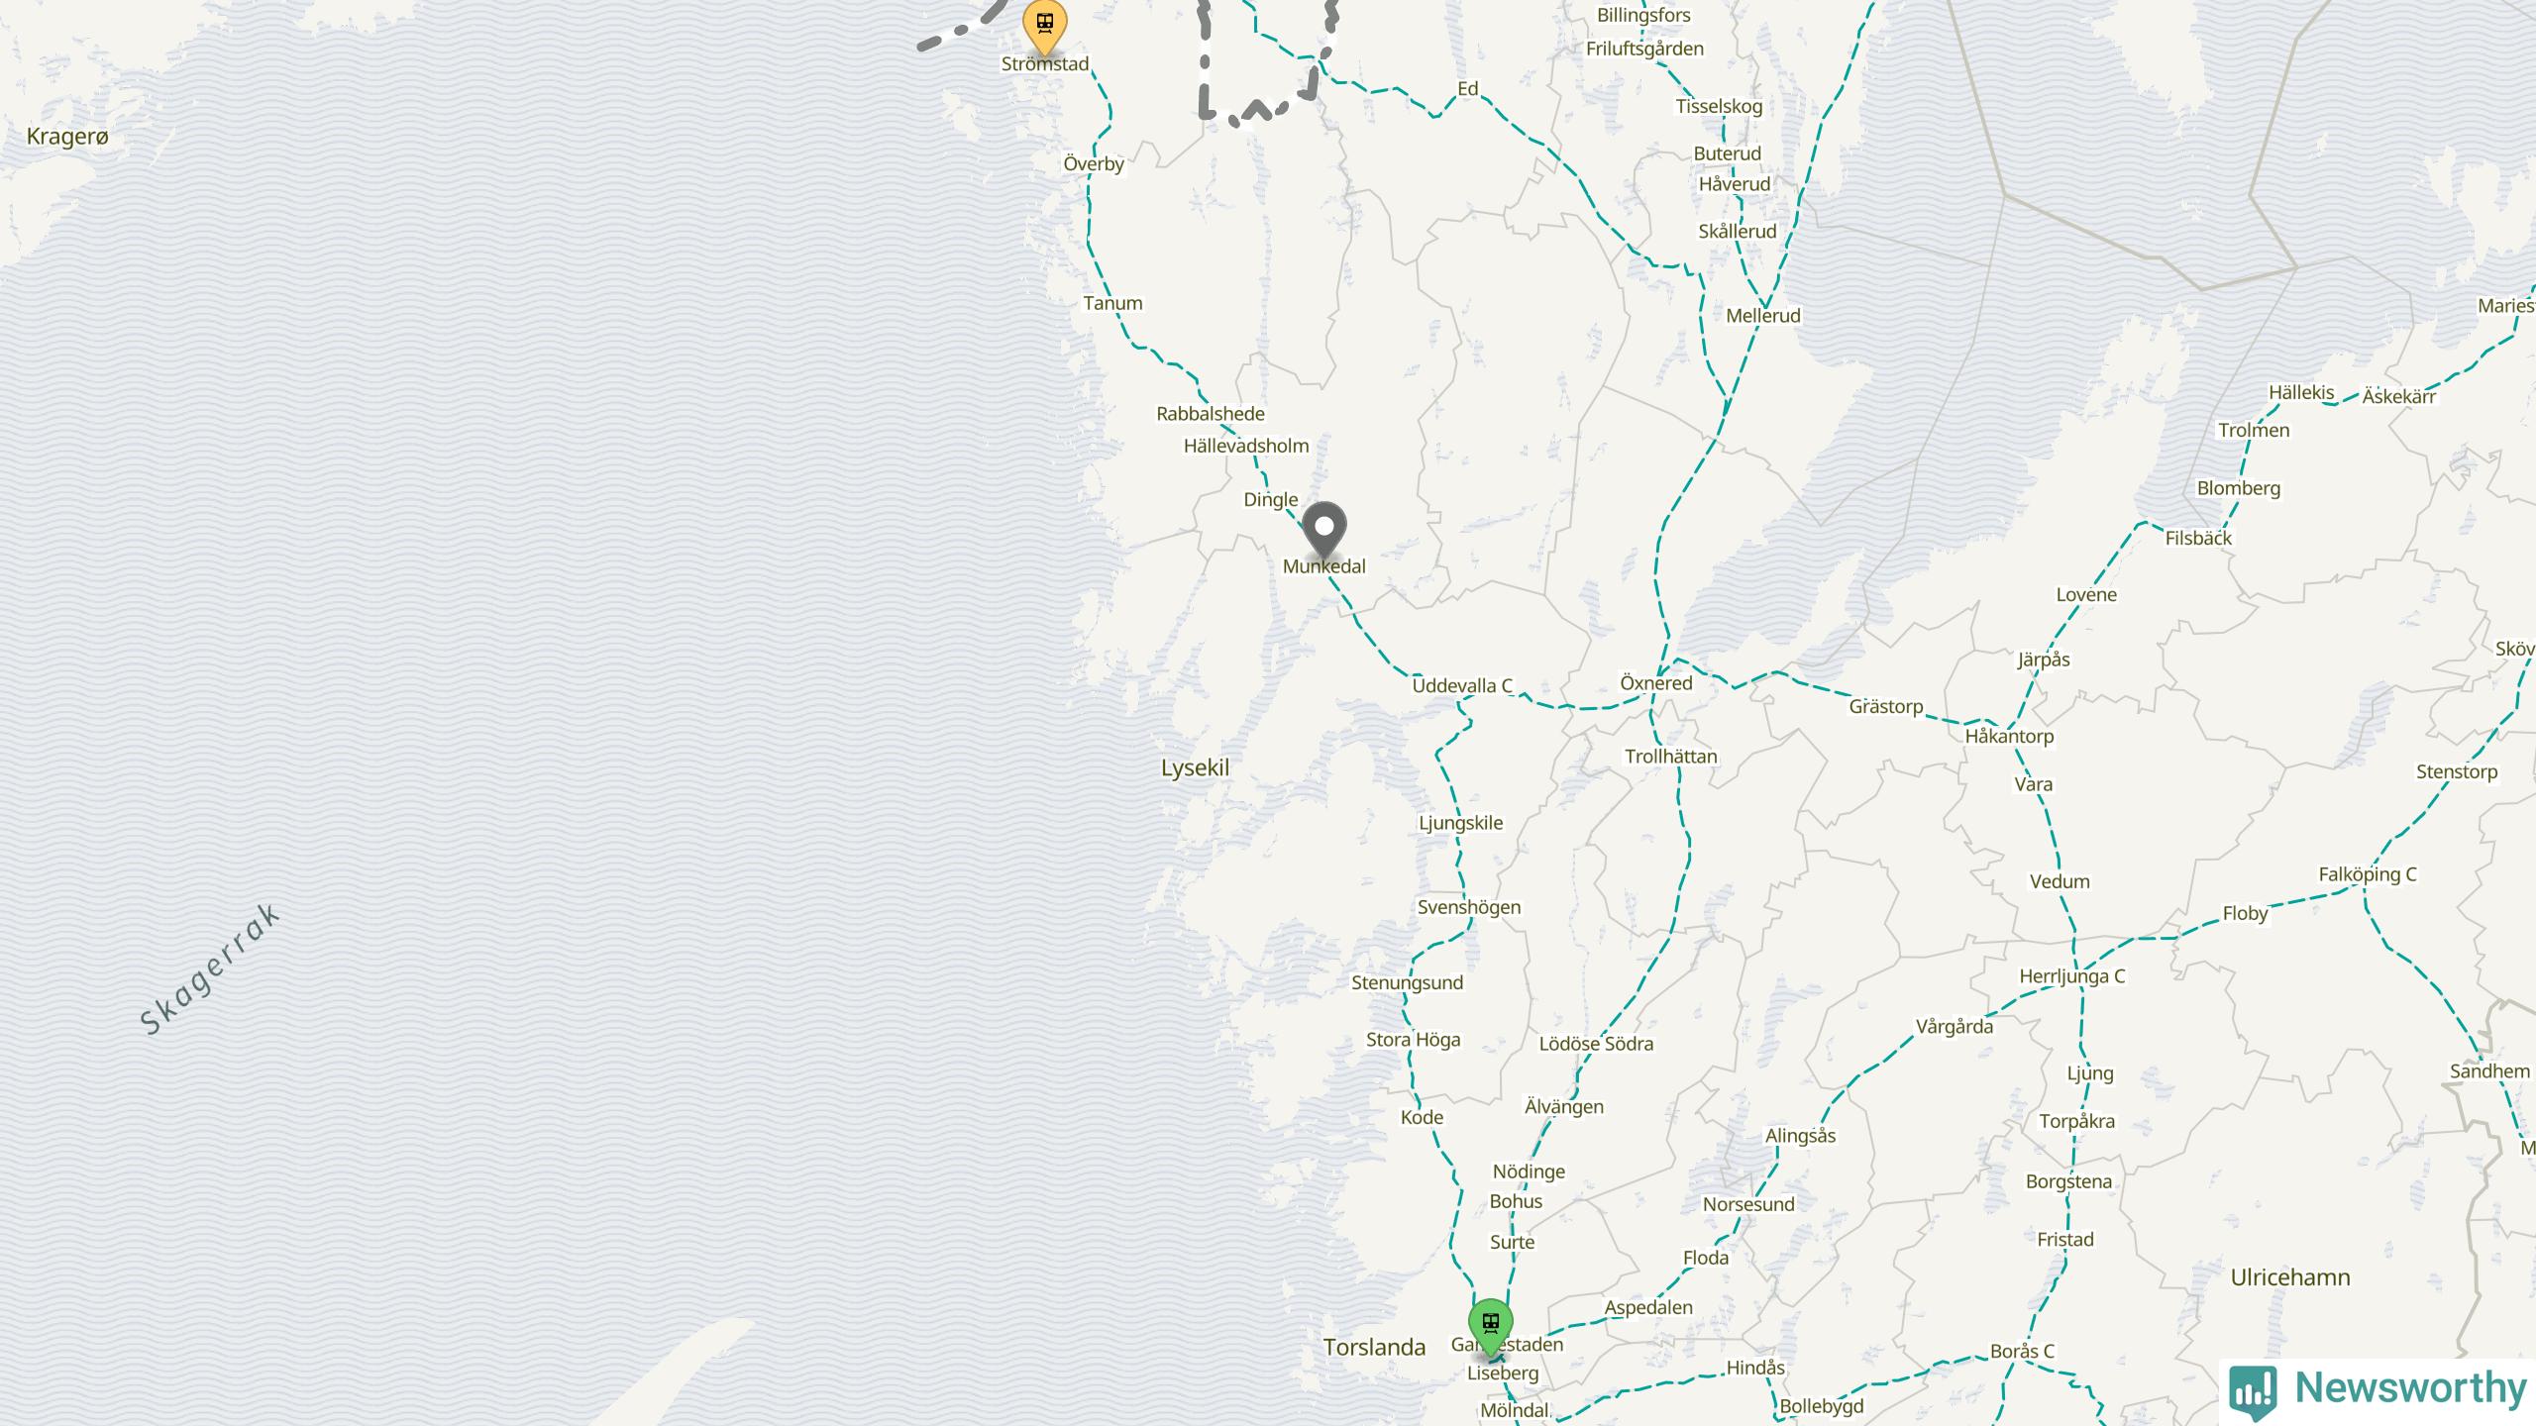
Task: Select the Borås C station label
Action: 2022,1352
